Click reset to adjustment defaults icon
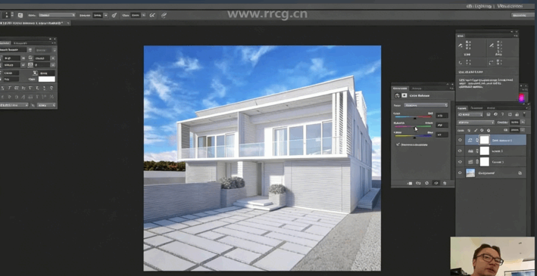537x276 pixels. pyautogui.click(x=426, y=183)
